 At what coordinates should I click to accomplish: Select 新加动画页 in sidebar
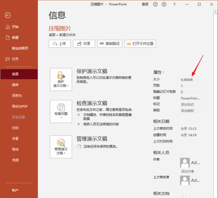(20, 48)
